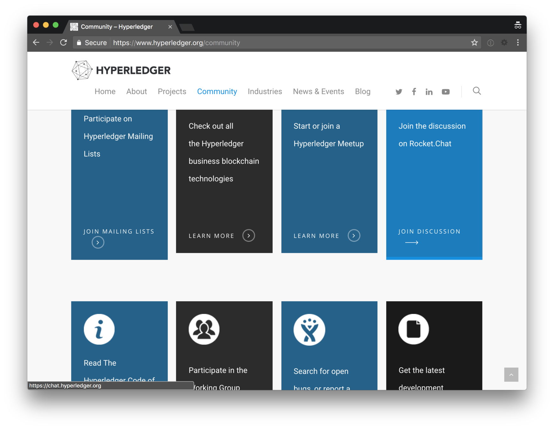Click the JOIN MAILING LISTS link
The image size is (554, 429).
click(119, 231)
